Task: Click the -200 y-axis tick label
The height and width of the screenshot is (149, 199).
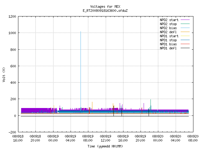Action: [12, 132]
